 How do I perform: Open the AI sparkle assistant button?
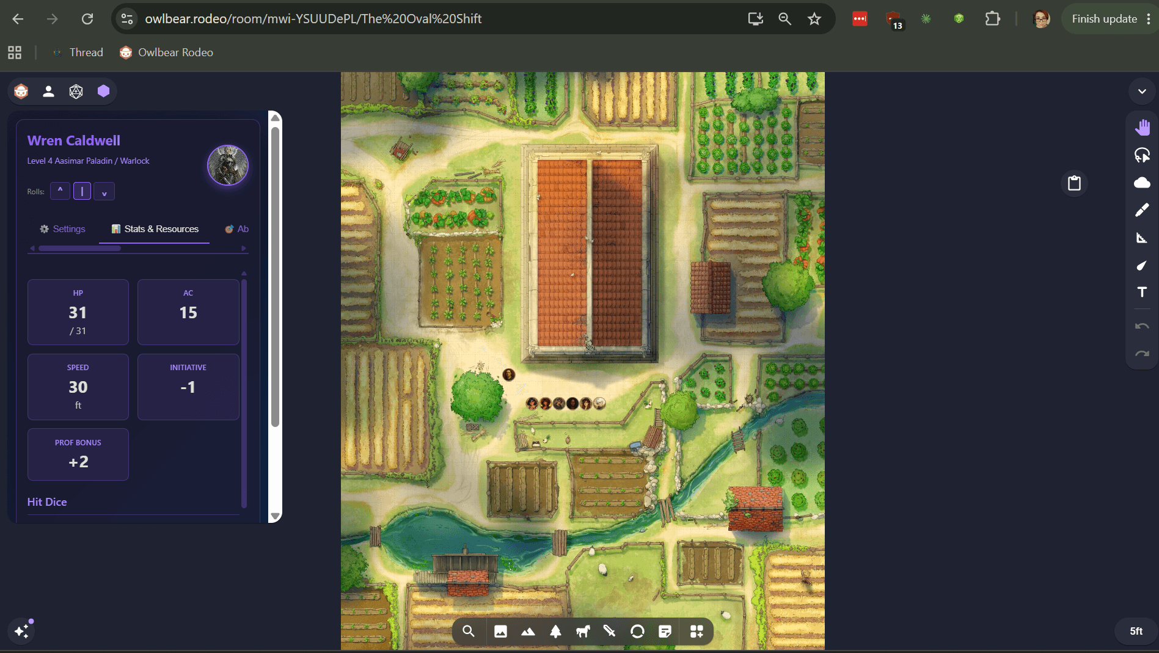click(21, 631)
